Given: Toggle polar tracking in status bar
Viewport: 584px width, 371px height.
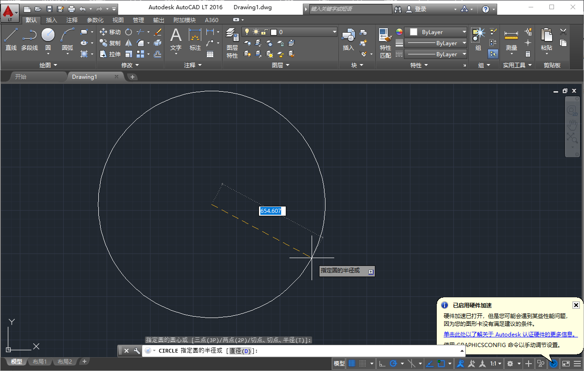Looking at the screenshot, I should click(393, 363).
